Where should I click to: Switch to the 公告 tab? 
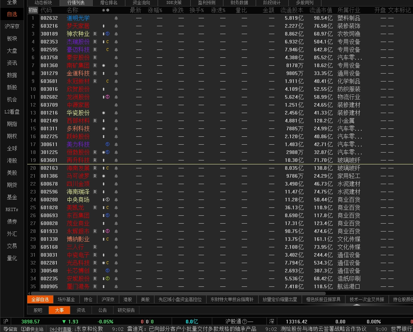click(x=102, y=310)
